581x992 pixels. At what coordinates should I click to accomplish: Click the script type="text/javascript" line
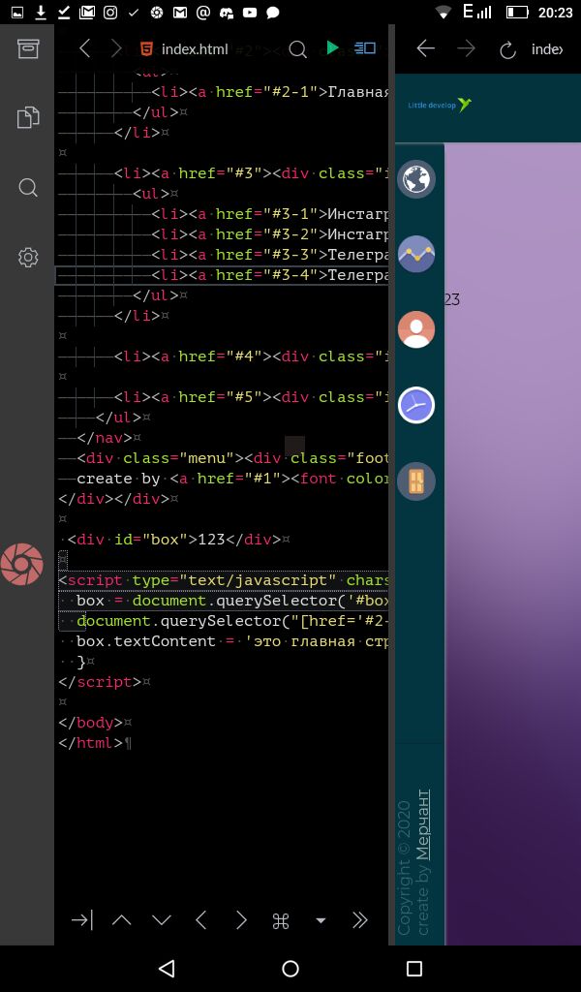point(222,581)
